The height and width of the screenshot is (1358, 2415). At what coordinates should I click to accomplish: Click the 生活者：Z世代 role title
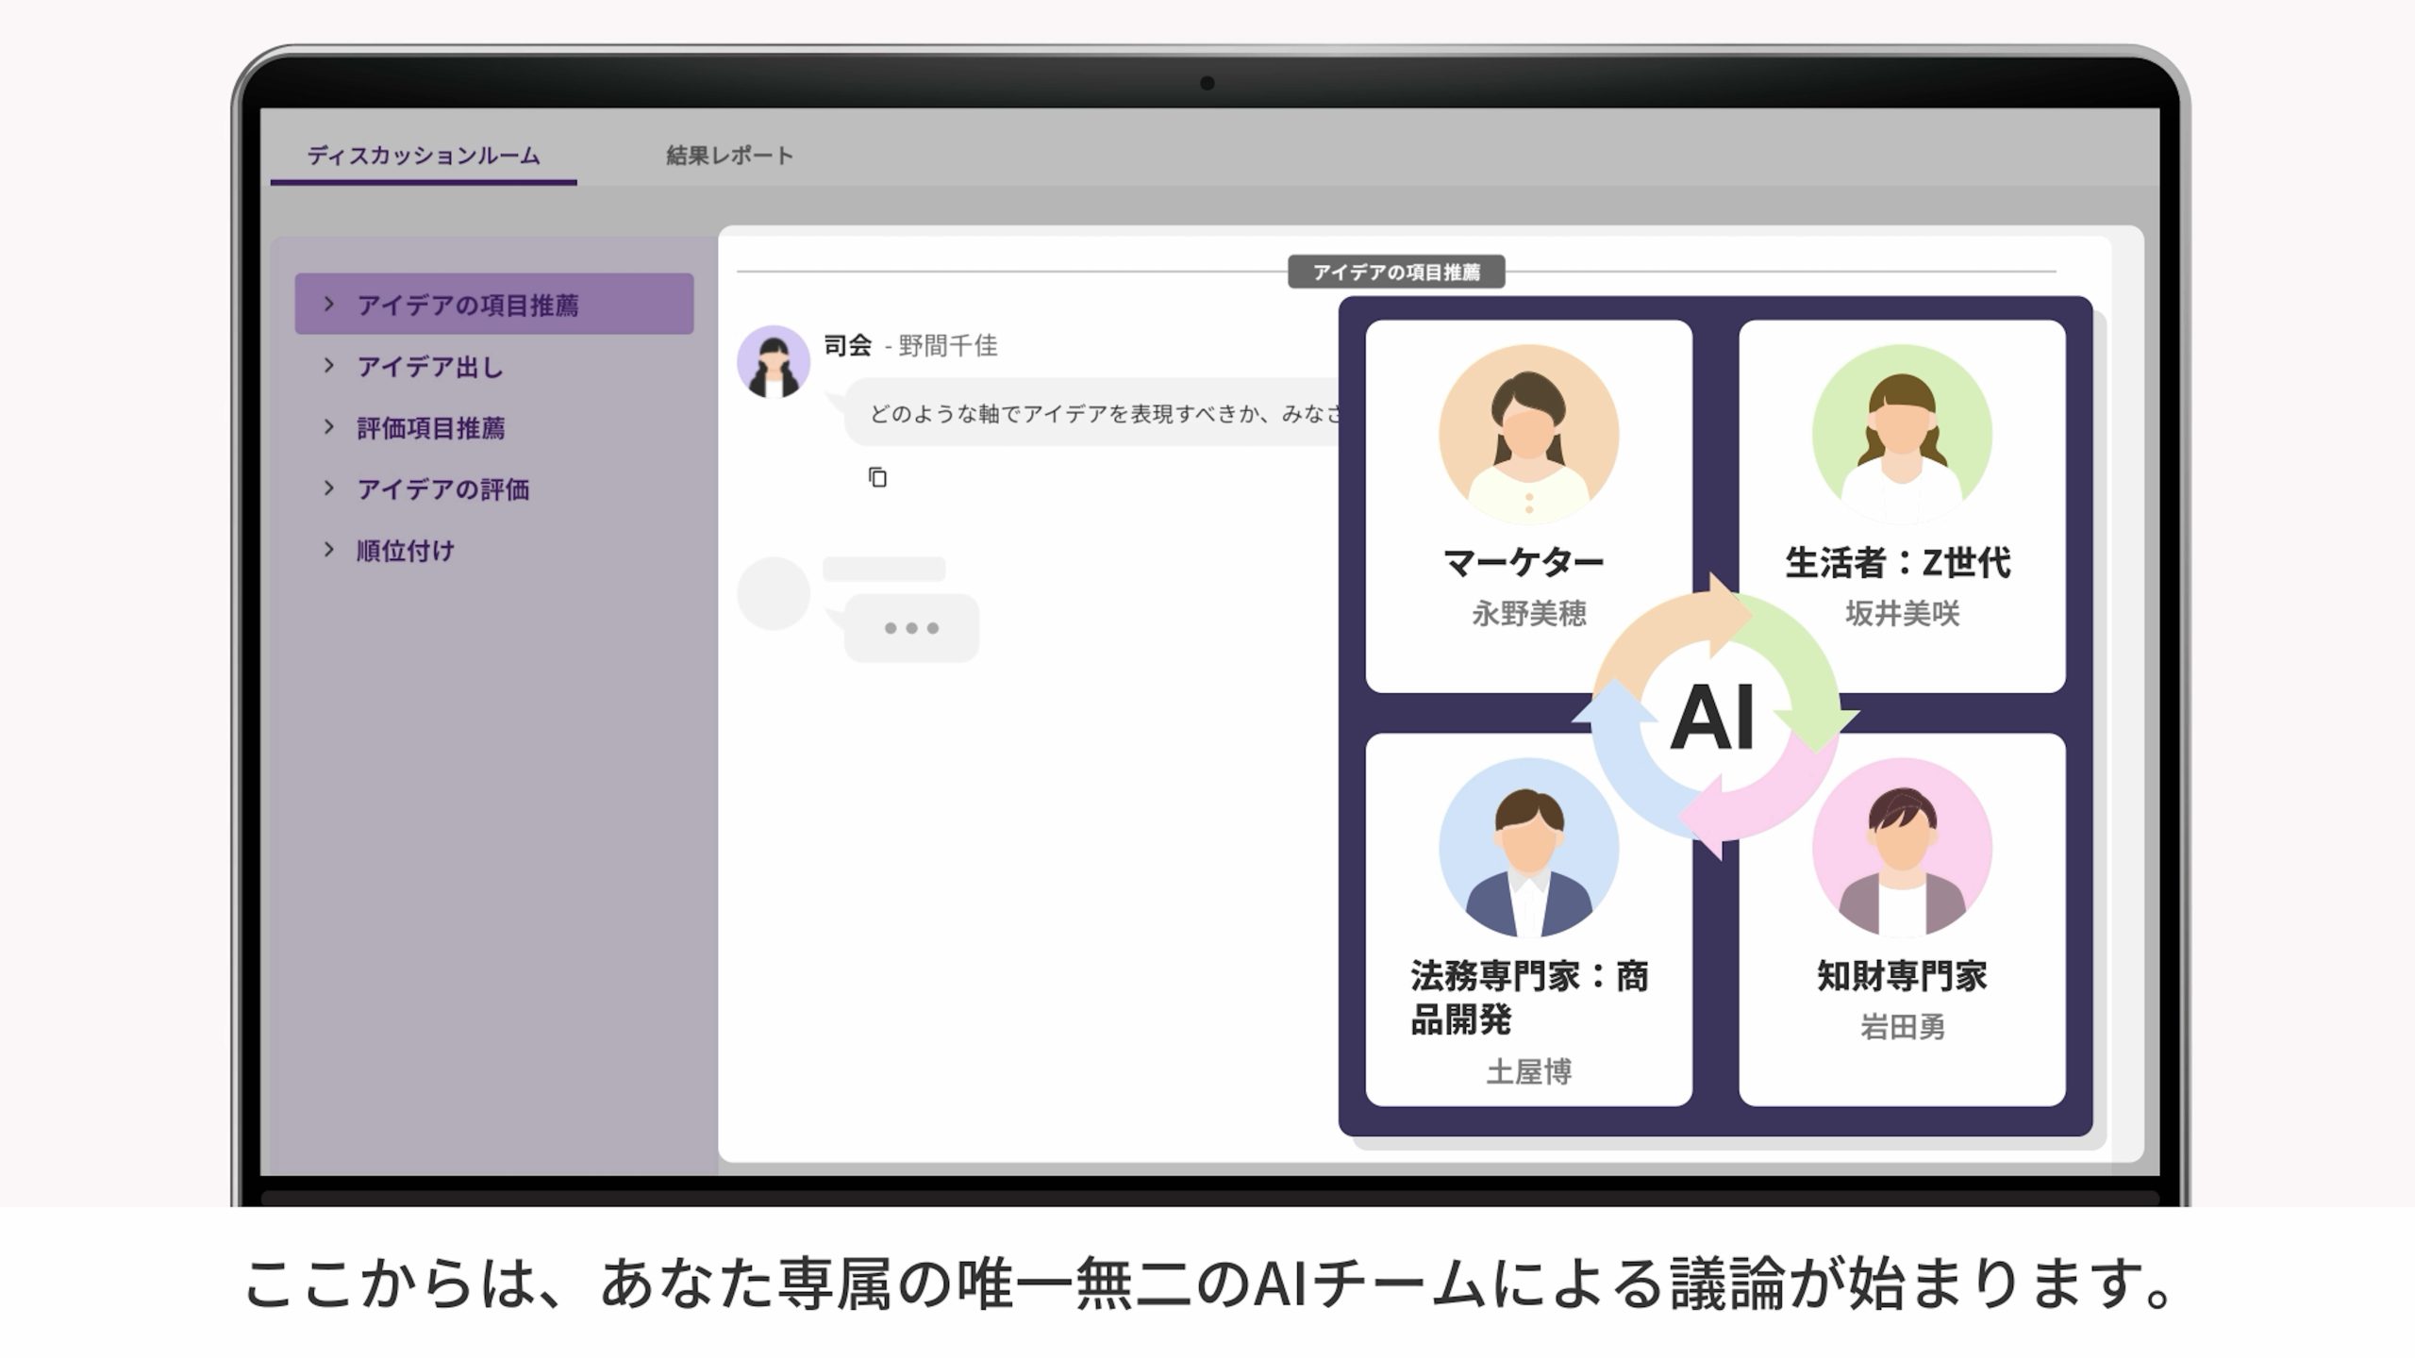(1898, 563)
